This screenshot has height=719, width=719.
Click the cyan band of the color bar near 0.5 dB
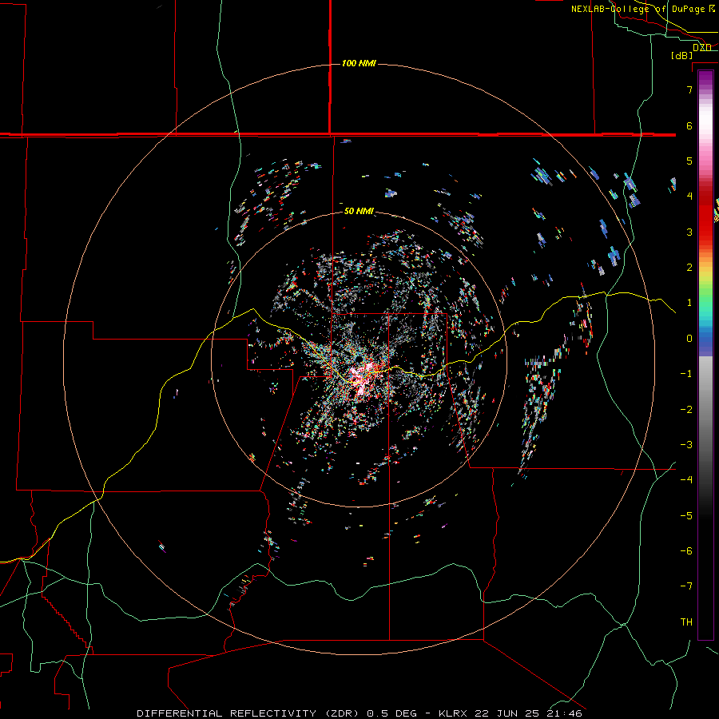click(x=705, y=319)
